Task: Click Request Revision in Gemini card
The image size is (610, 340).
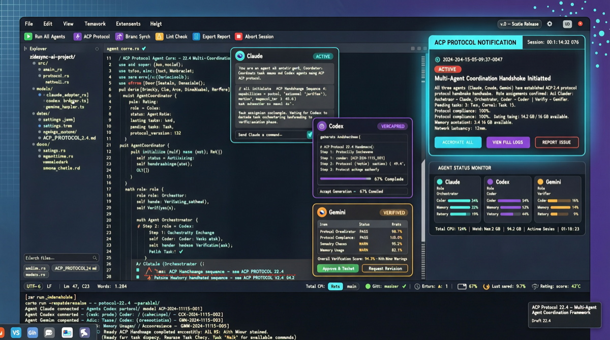Action: pyautogui.click(x=385, y=268)
